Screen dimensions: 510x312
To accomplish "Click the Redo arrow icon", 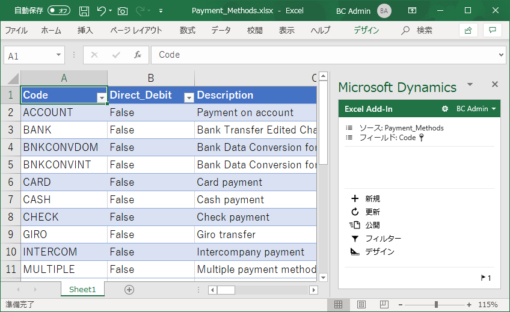I will tap(140, 11).
